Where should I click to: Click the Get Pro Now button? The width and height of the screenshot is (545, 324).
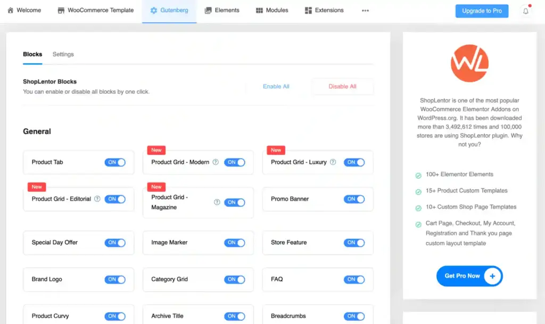coord(469,276)
